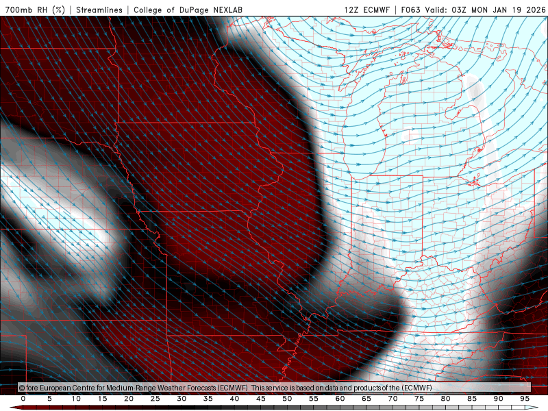Select the '25' label on the RH scale
The height and width of the screenshot is (411, 548).
pyautogui.click(x=155, y=399)
